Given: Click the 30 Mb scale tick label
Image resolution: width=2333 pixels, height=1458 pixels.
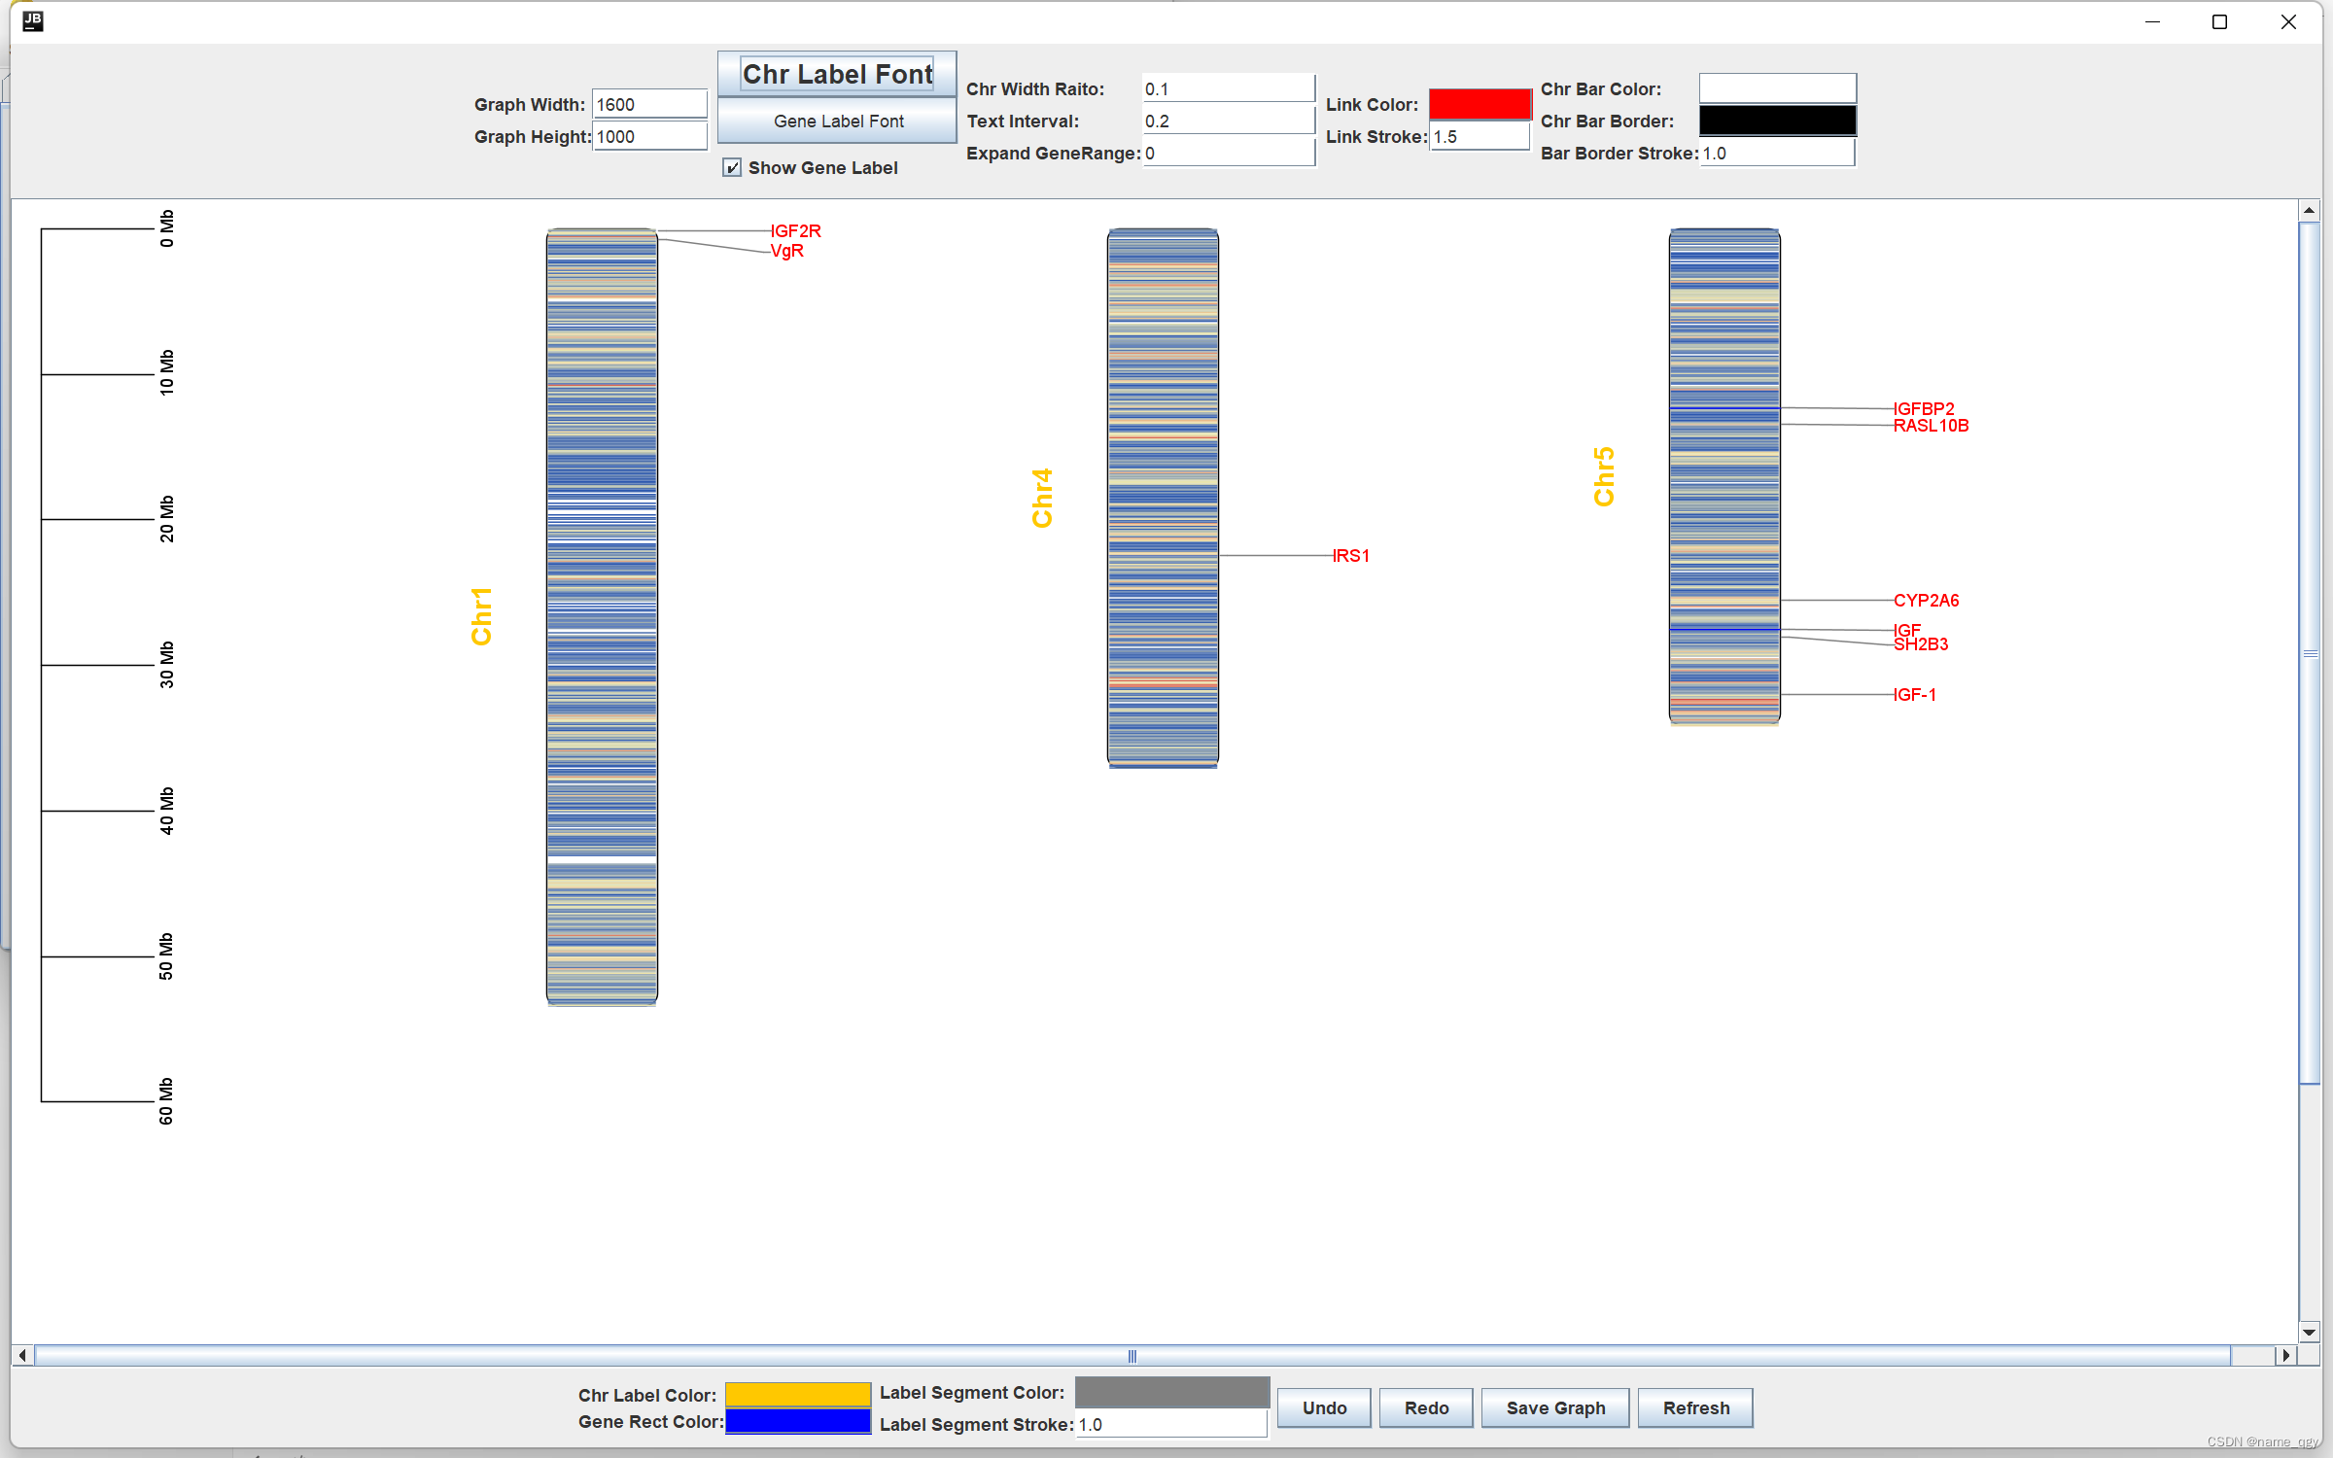Looking at the screenshot, I should pyautogui.click(x=167, y=665).
